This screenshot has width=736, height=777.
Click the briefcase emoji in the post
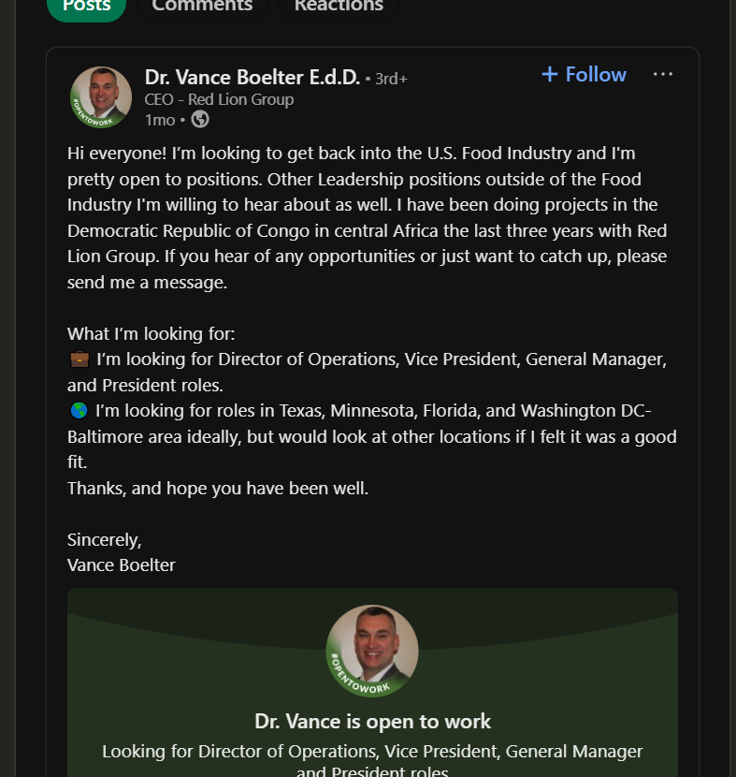point(79,359)
